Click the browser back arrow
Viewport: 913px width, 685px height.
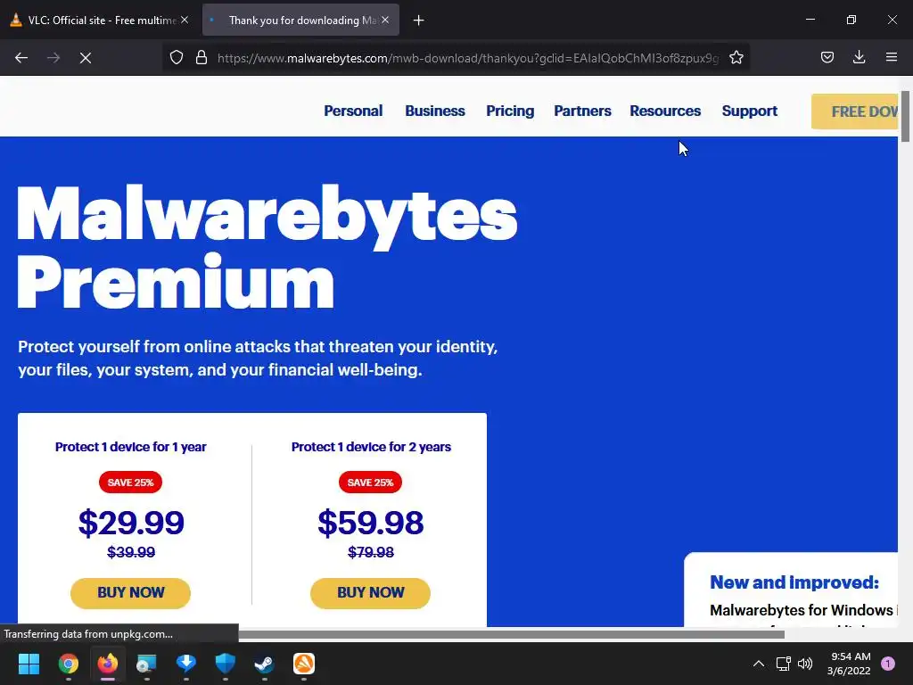[x=21, y=58]
